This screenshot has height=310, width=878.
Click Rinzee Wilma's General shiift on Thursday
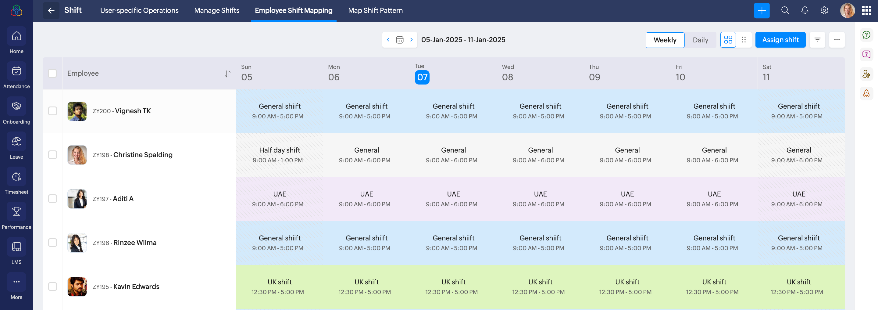pyautogui.click(x=627, y=243)
